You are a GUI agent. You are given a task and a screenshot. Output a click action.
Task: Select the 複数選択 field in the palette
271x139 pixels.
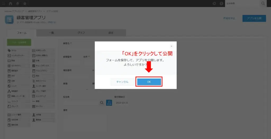pyautogui.click(x=19, y=71)
